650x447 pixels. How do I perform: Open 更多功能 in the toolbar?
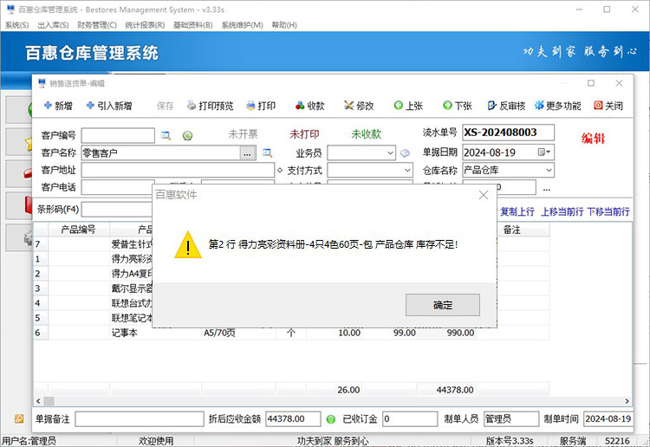pyautogui.click(x=557, y=106)
